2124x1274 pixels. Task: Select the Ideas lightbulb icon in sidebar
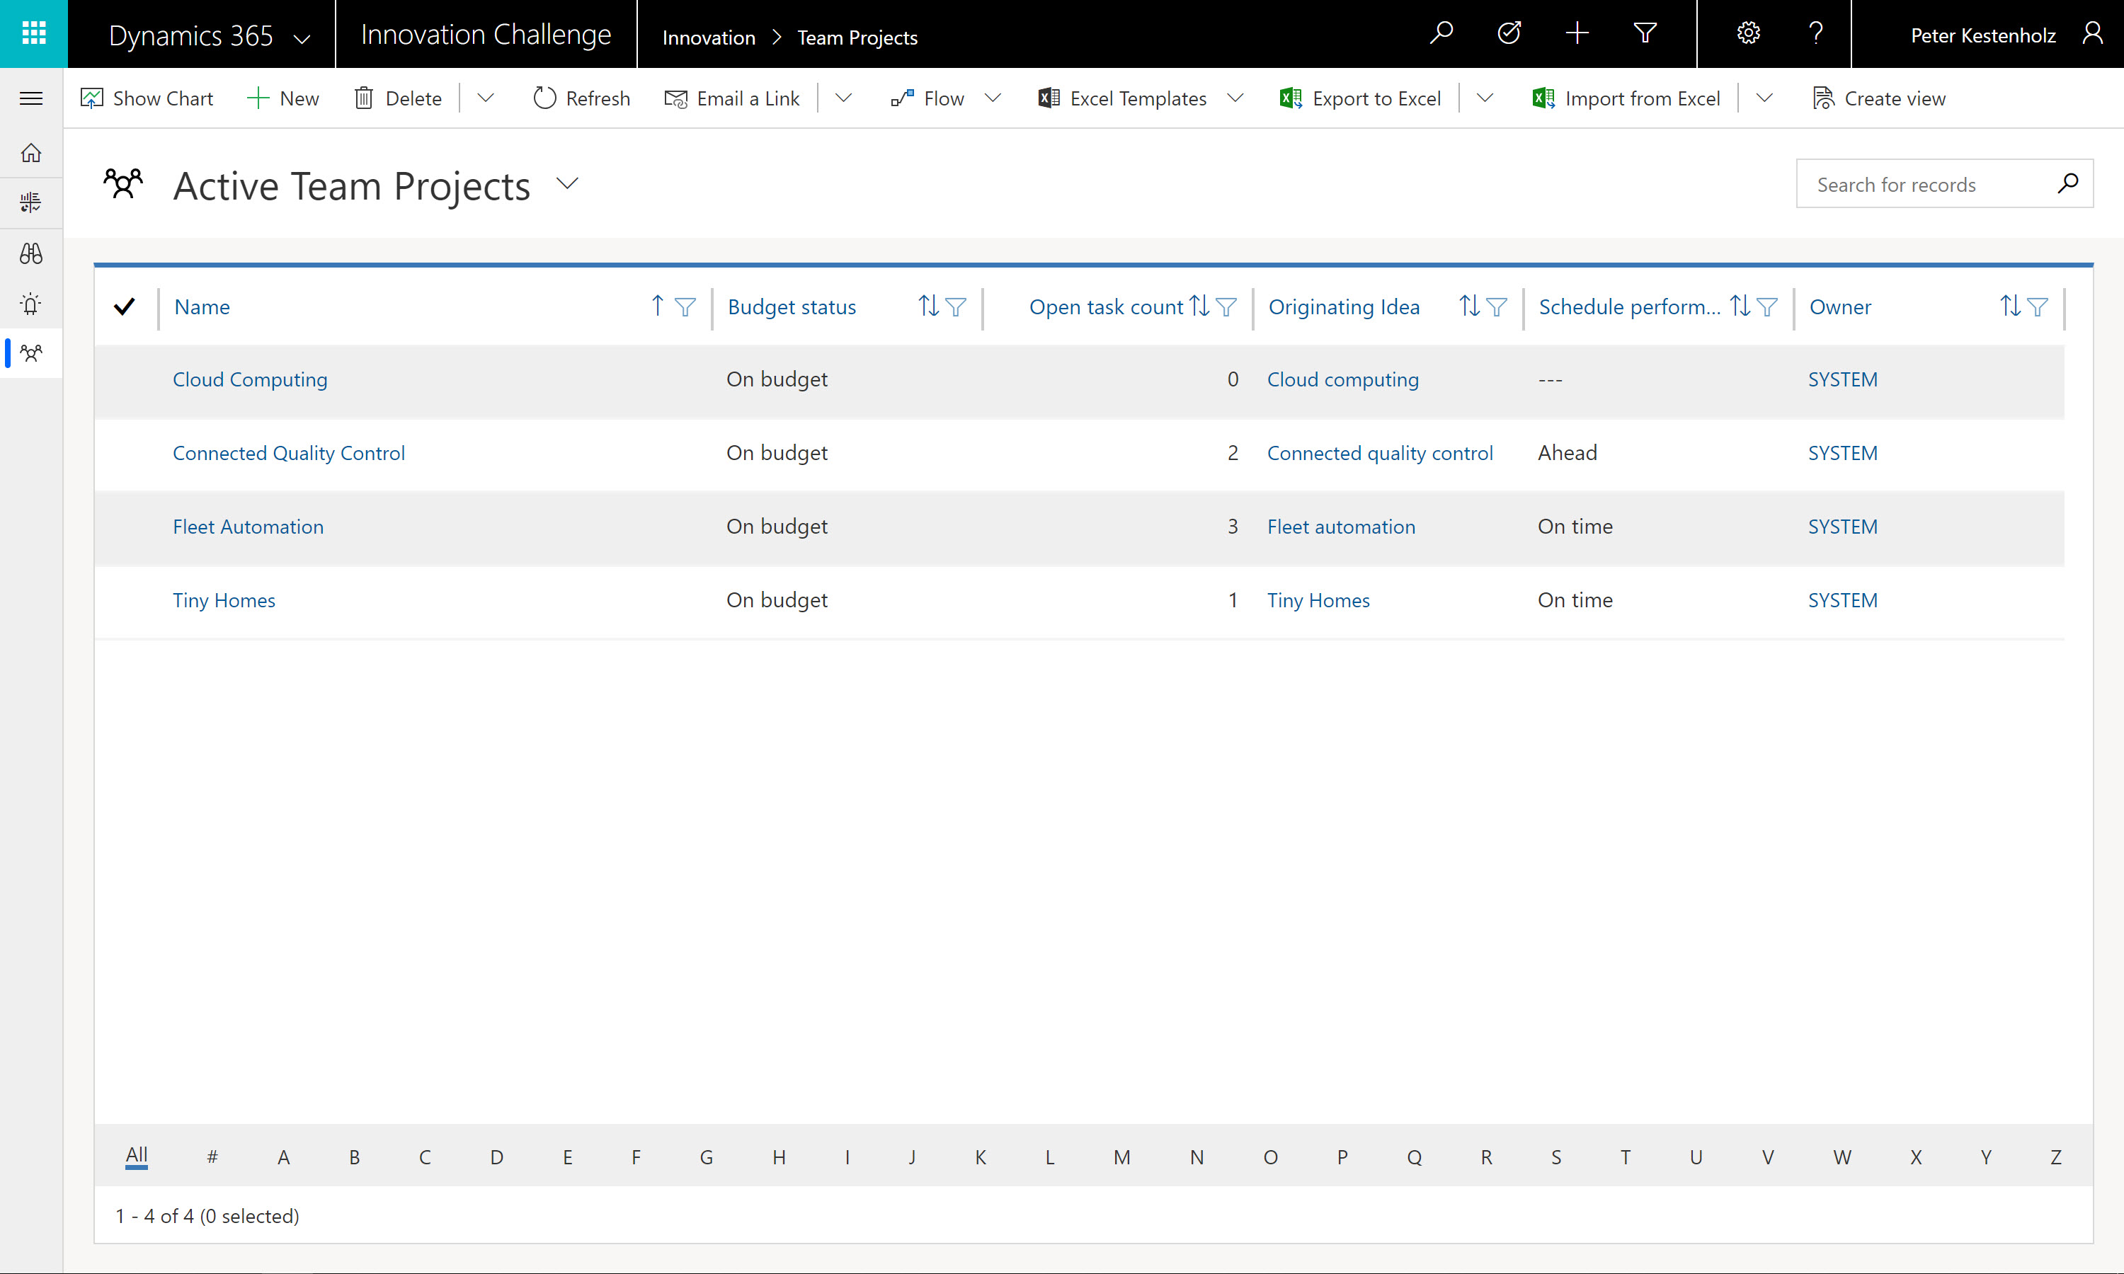click(31, 304)
